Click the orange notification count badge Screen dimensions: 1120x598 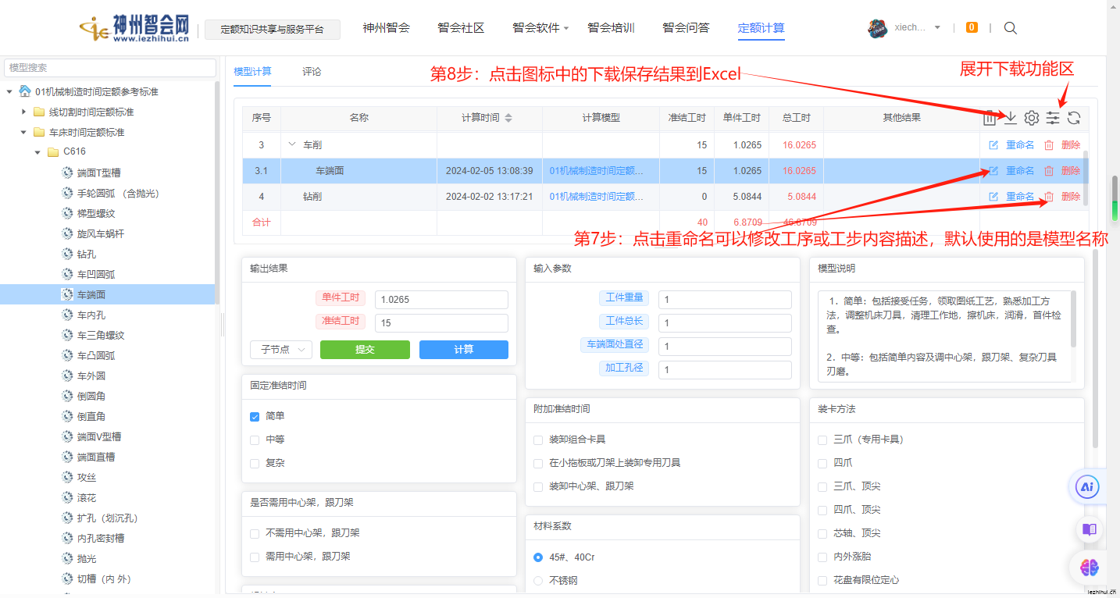[x=972, y=27]
